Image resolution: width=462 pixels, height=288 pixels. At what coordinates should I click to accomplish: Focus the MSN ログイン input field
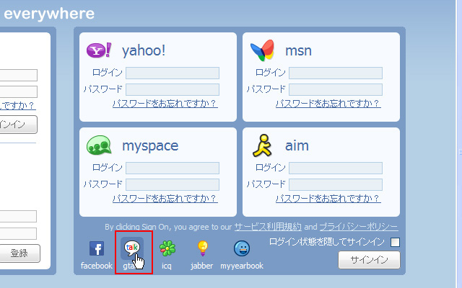point(336,73)
